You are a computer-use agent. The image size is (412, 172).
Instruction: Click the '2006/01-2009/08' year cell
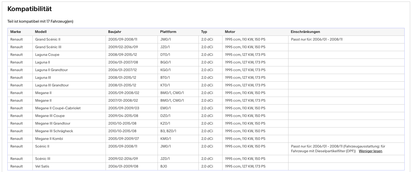(x=132, y=166)
